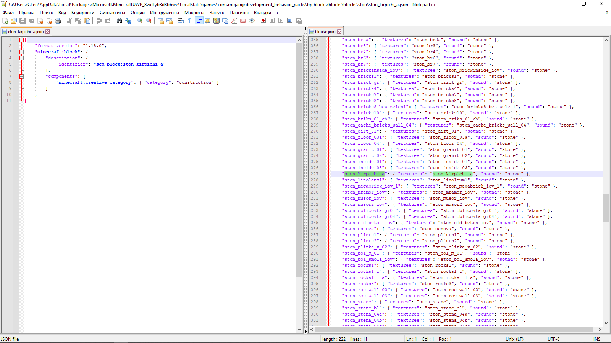Click the Cut scissors icon
This screenshot has height=343, width=611.
pyautogui.click(x=70, y=21)
